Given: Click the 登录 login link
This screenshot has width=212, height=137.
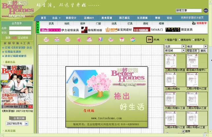Looking at the screenshot, I should [8, 38].
